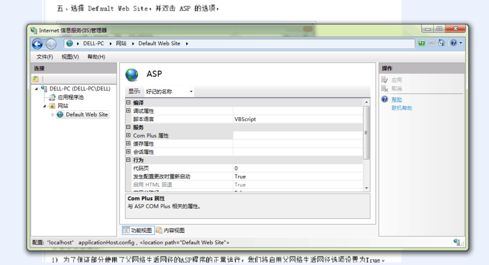
Task: Collapse the DELL-PC tree node
Action: point(37,89)
